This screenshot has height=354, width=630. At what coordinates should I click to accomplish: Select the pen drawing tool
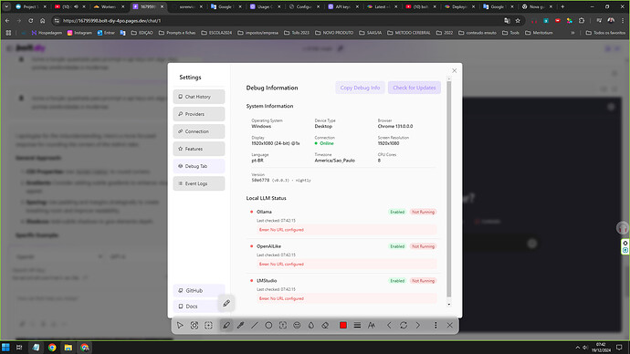pyautogui.click(x=226, y=326)
